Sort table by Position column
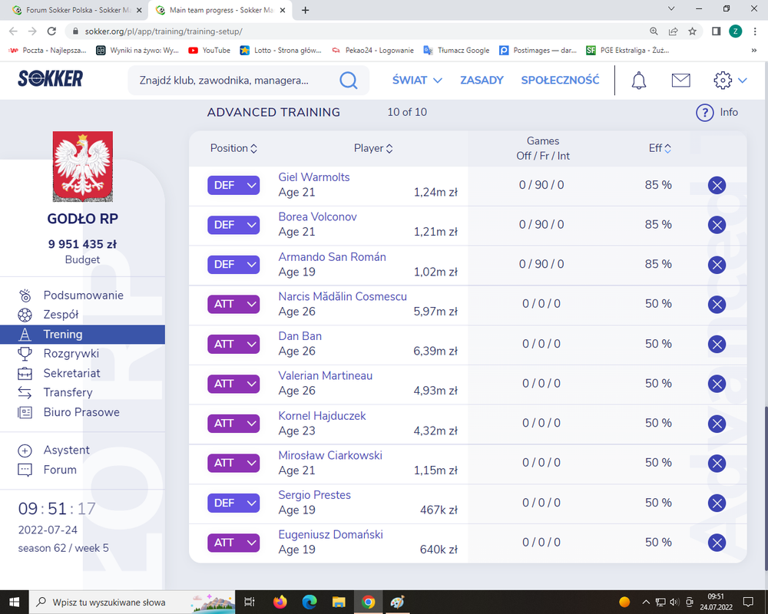The height and width of the screenshot is (614, 768). tap(233, 148)
